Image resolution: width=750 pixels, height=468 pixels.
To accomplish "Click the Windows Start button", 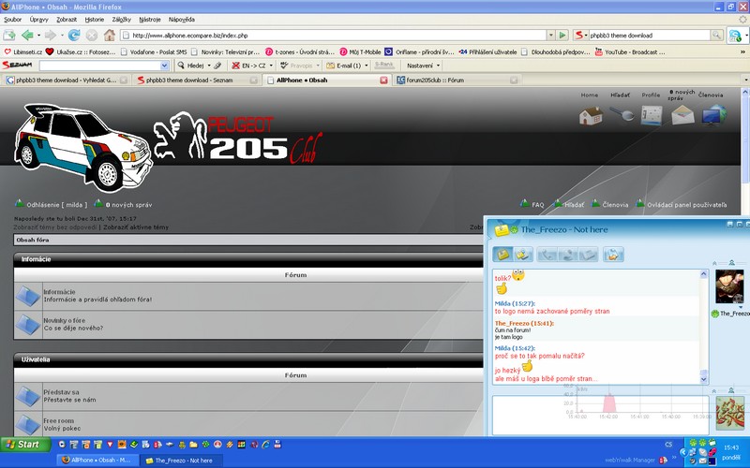I will coord(23,444).
